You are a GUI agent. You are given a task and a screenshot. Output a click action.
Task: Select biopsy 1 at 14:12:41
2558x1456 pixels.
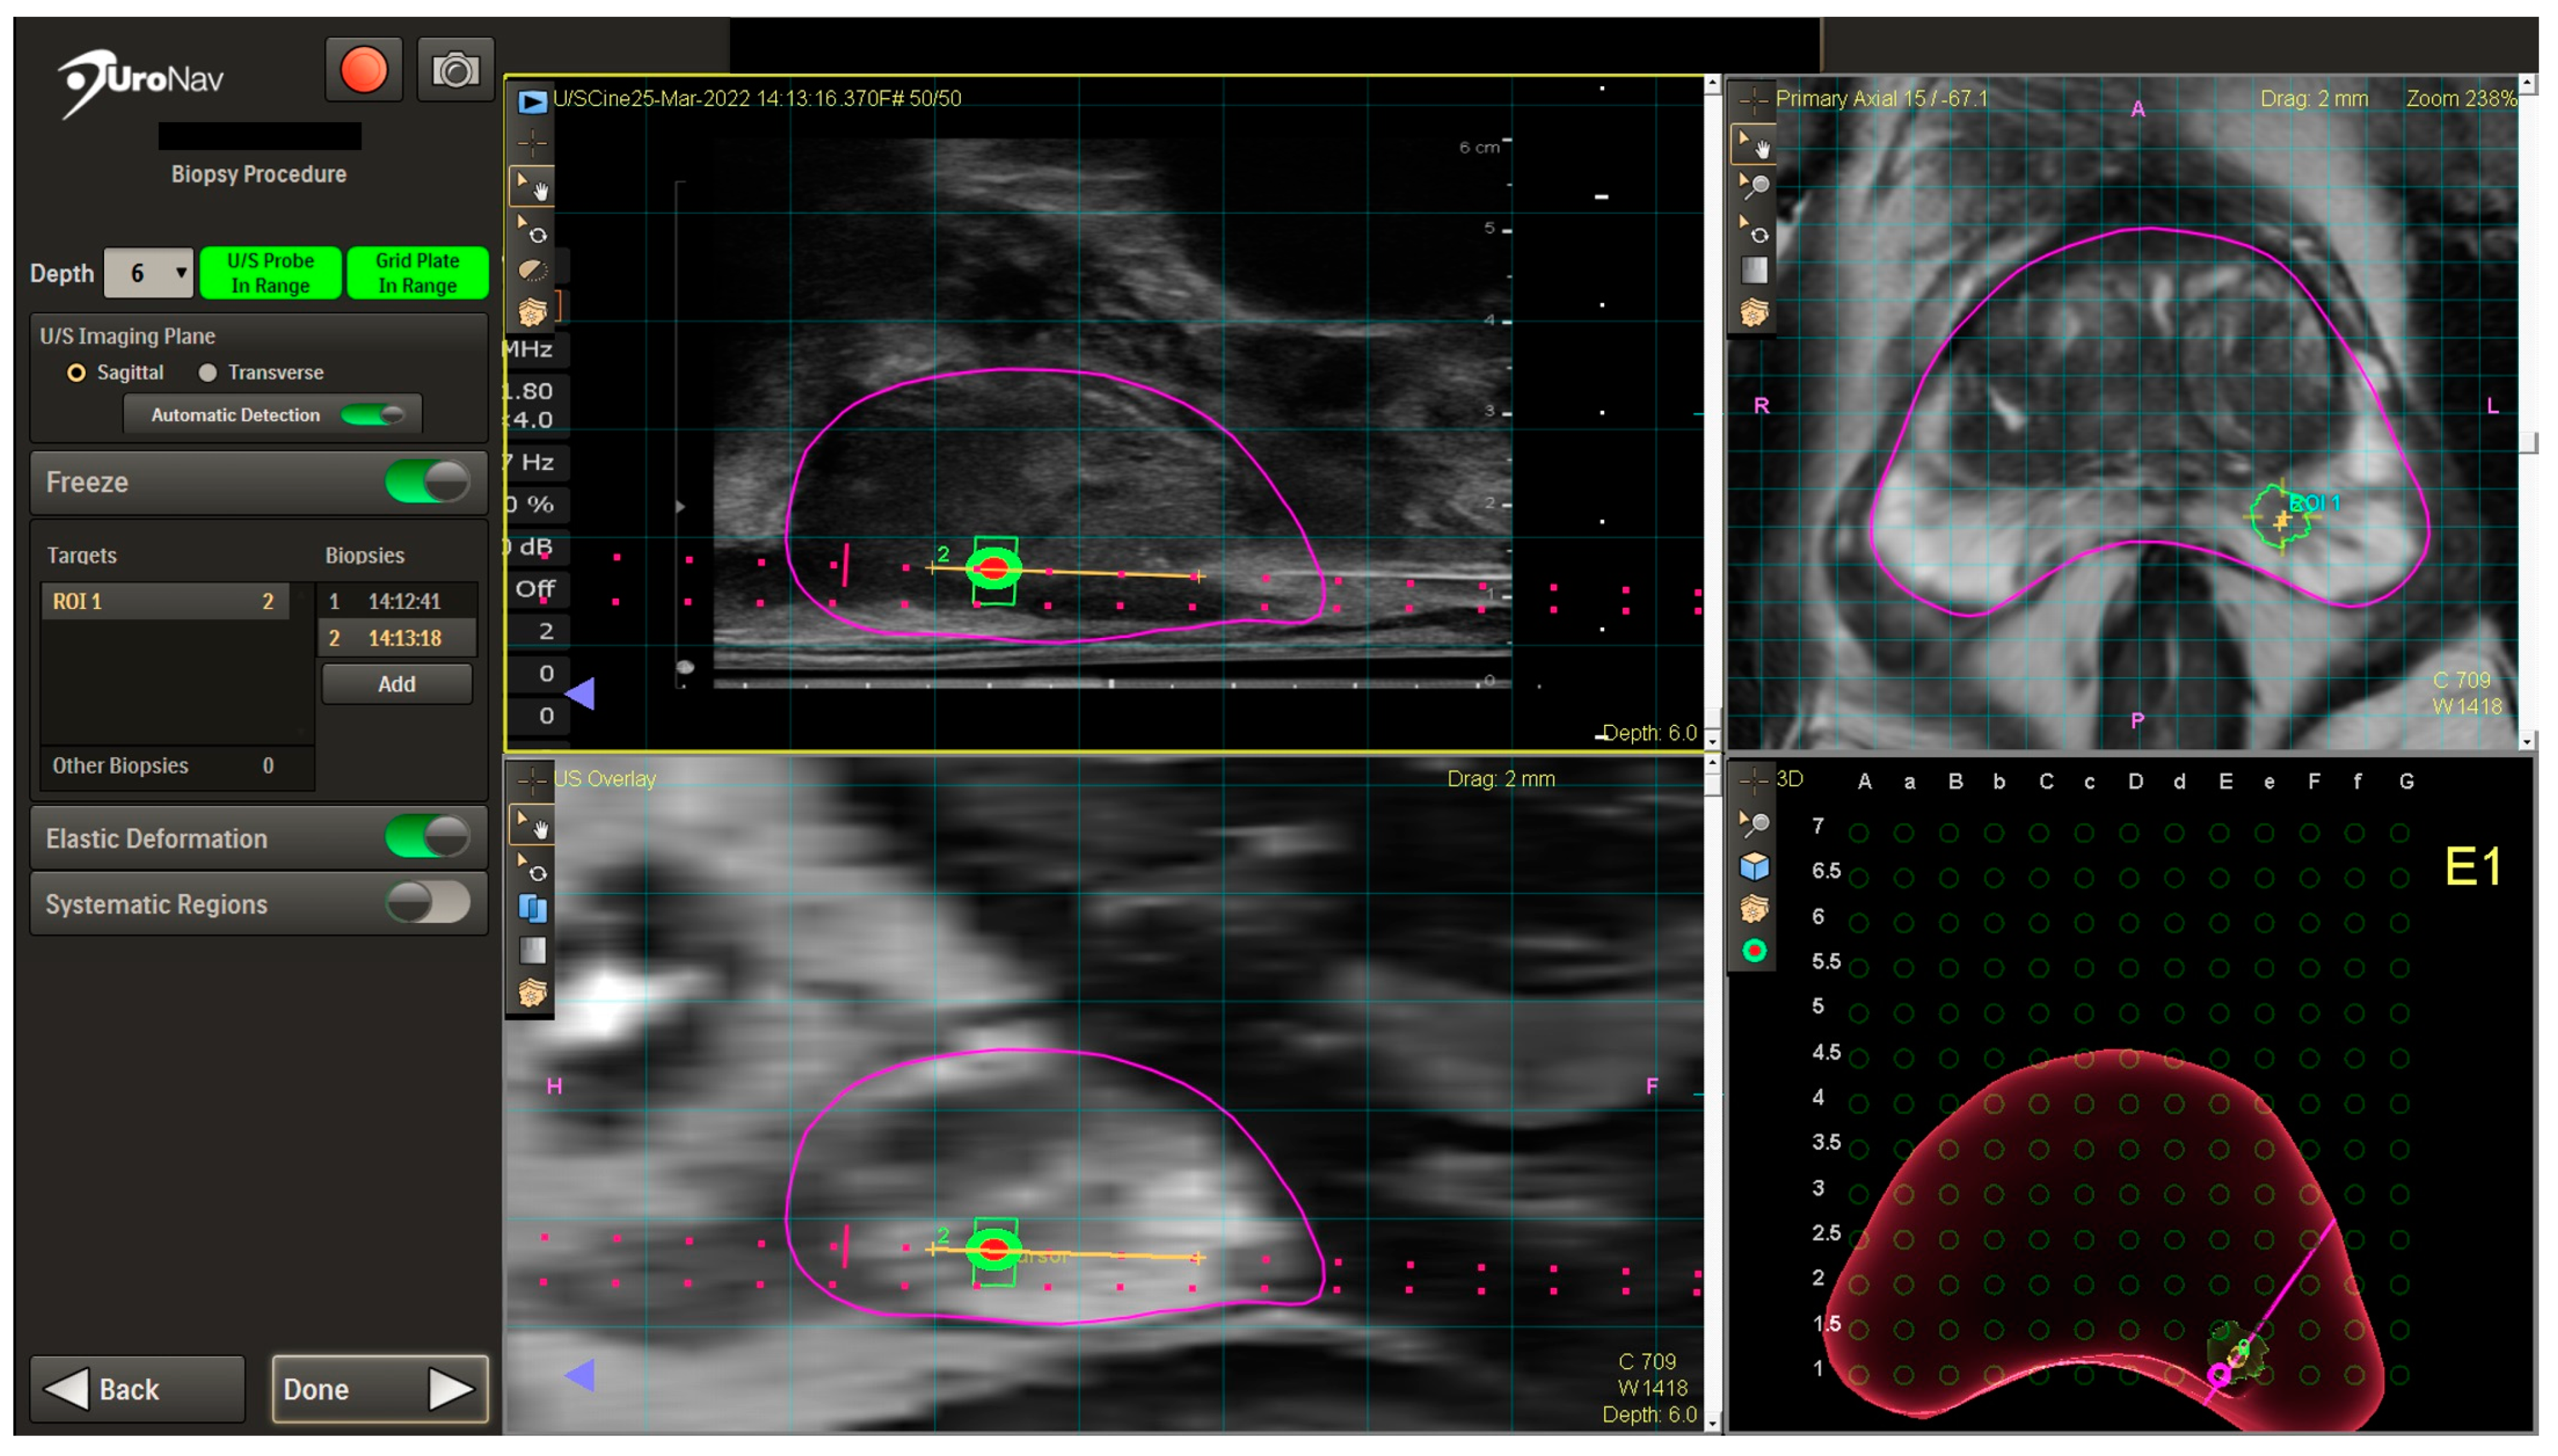tap(398, 601)
